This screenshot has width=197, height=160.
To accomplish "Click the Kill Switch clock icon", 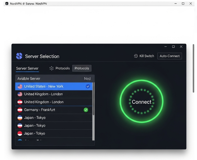I will click(136, 56).
